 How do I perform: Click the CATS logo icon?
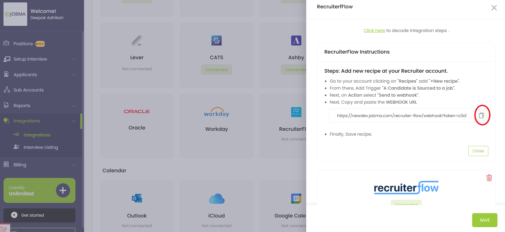217,41
